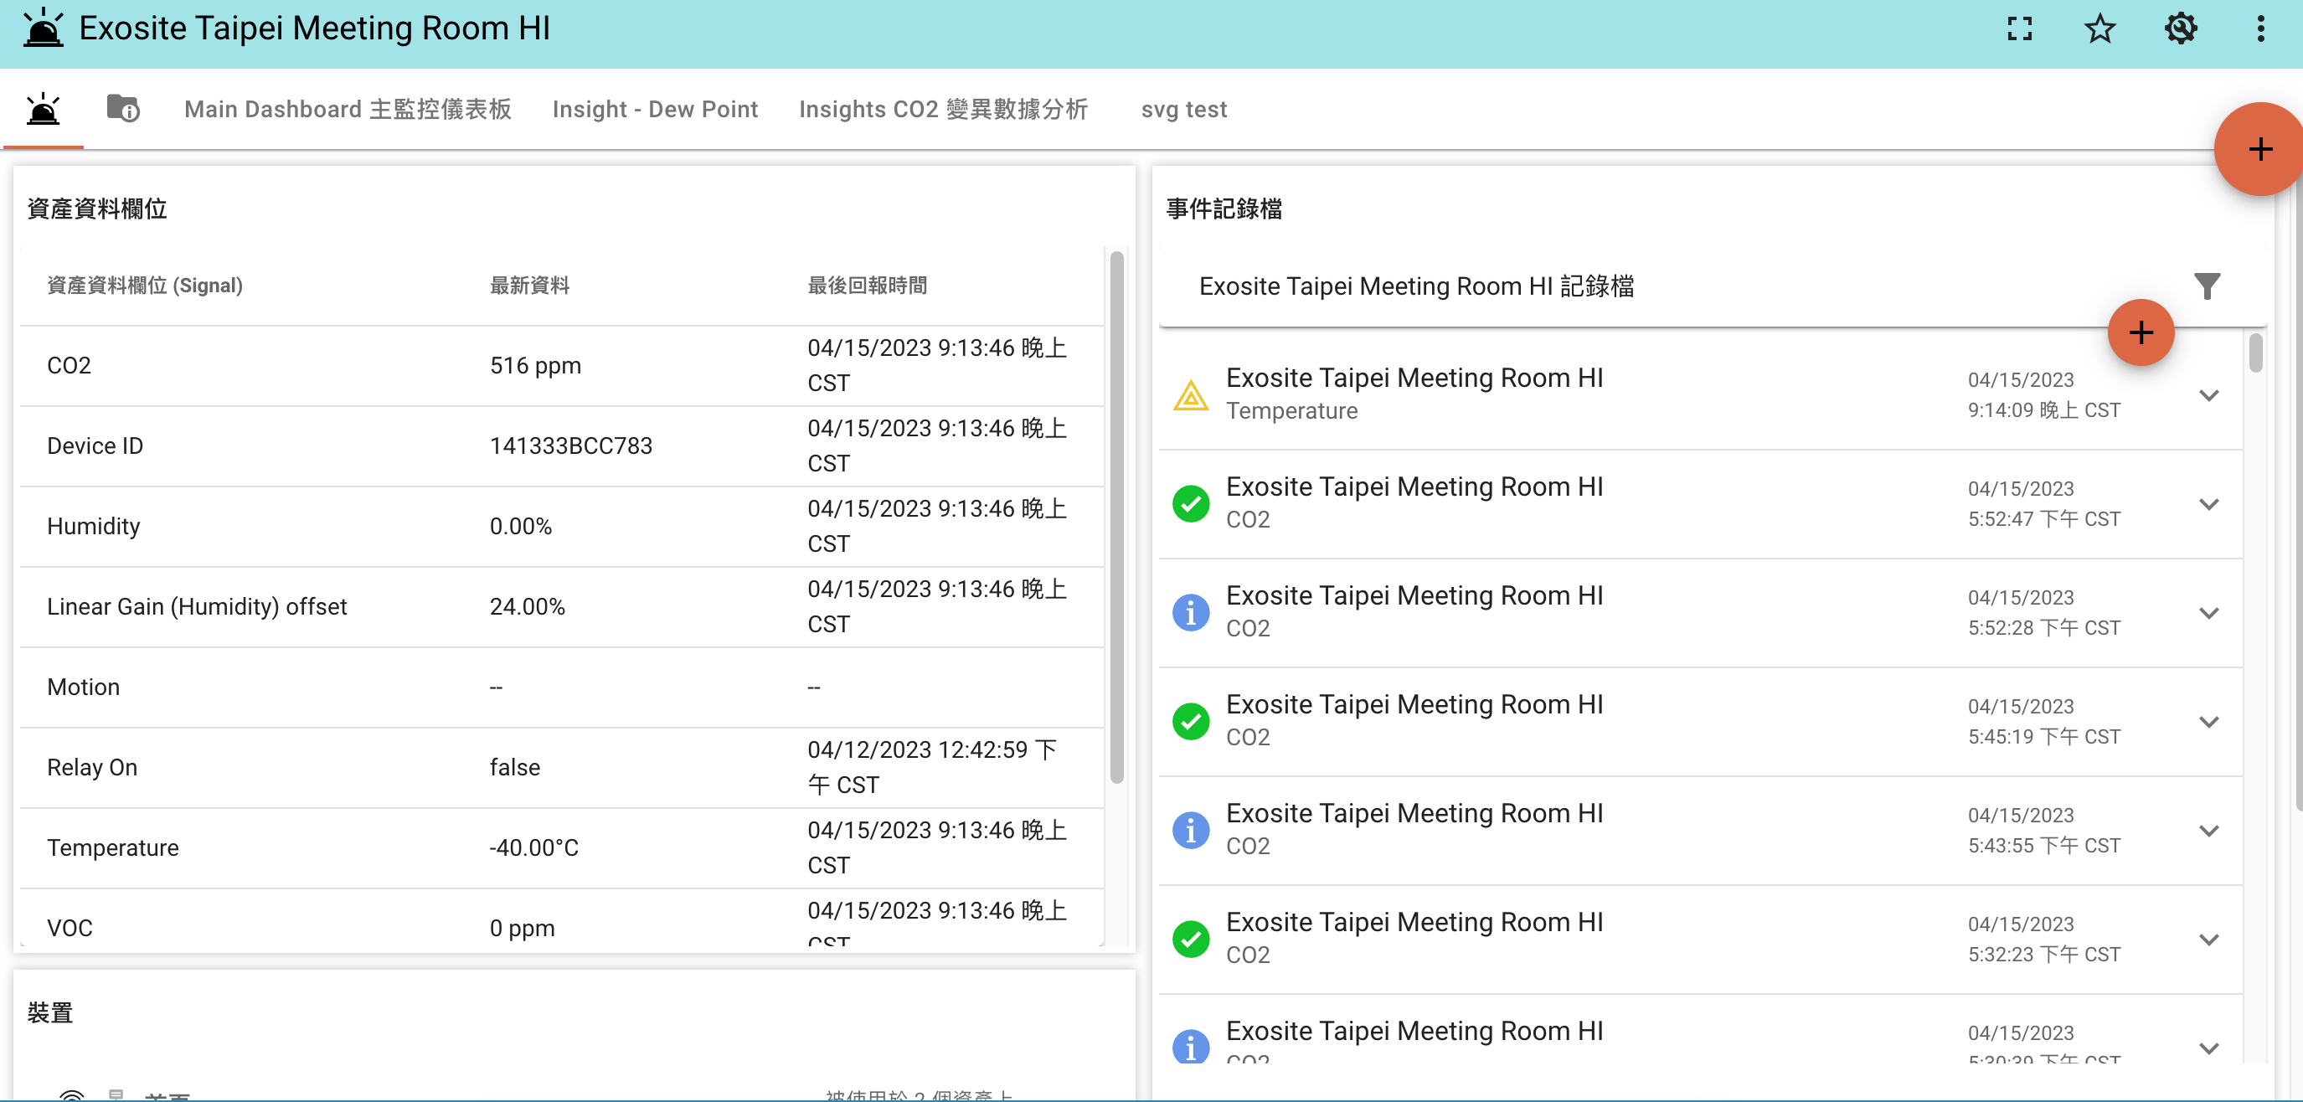
Task: Click the 141333BCC783 device ID value
Action: pyautogui.click(x=570, y=446)
